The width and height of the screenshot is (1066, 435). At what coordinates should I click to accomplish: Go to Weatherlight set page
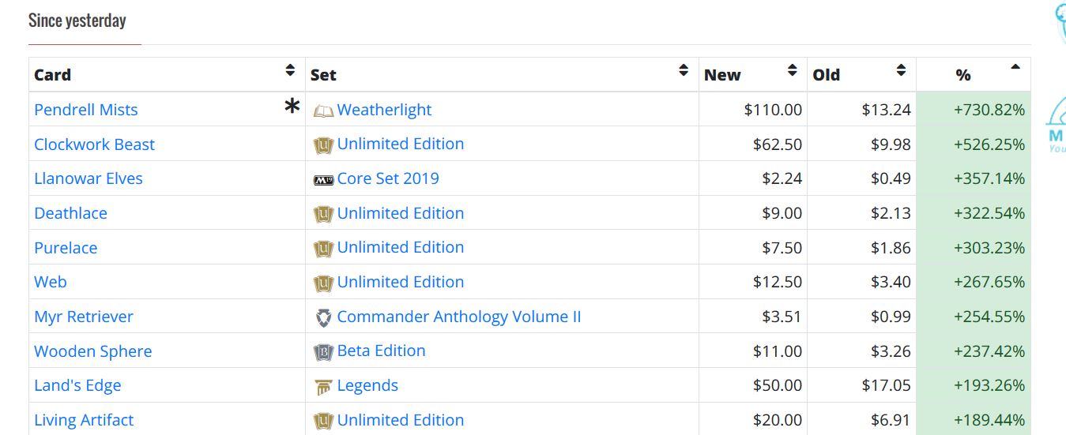click(384, 110)
